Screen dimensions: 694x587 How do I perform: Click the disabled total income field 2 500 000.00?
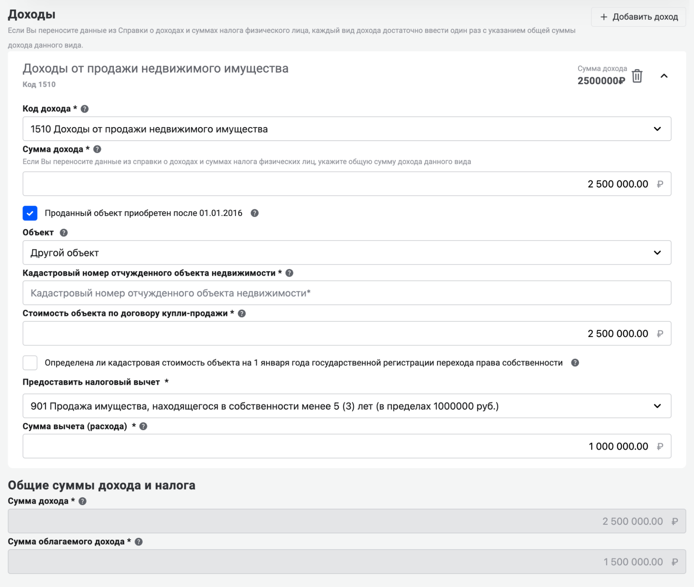pyautogui.click(x=347, y=521)
